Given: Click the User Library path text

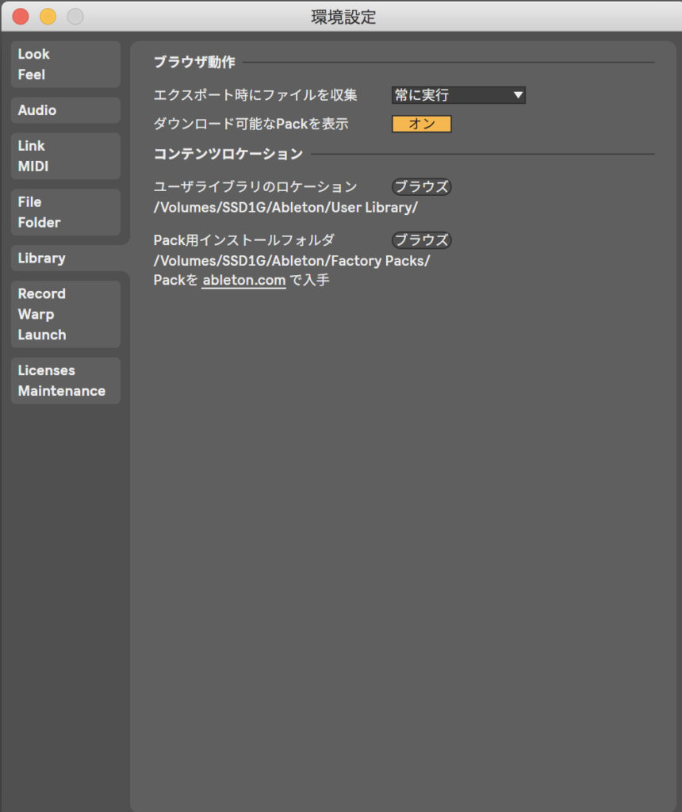Looking at the screenshot, I should click(285, 208).
